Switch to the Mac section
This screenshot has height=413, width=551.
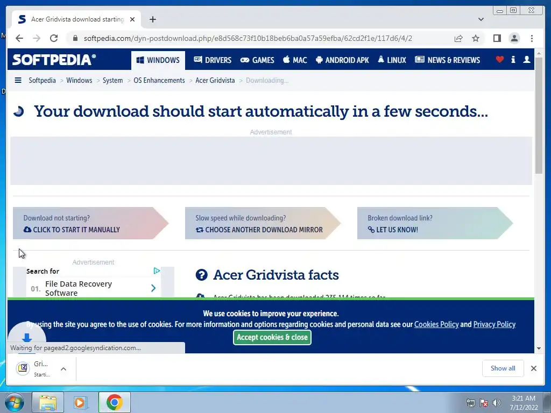[x=295, y=60]
